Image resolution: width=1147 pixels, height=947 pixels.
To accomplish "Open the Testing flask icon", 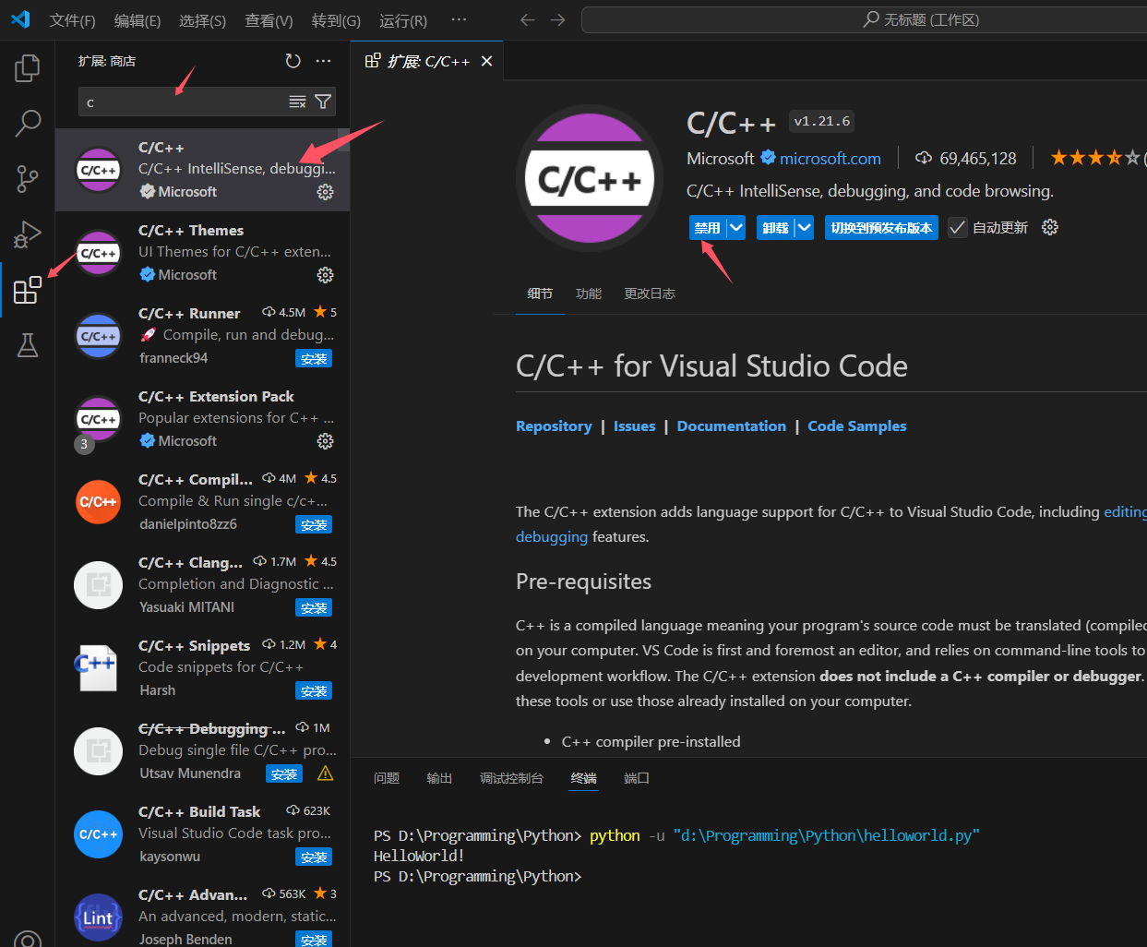I will (x=28, y=345).
